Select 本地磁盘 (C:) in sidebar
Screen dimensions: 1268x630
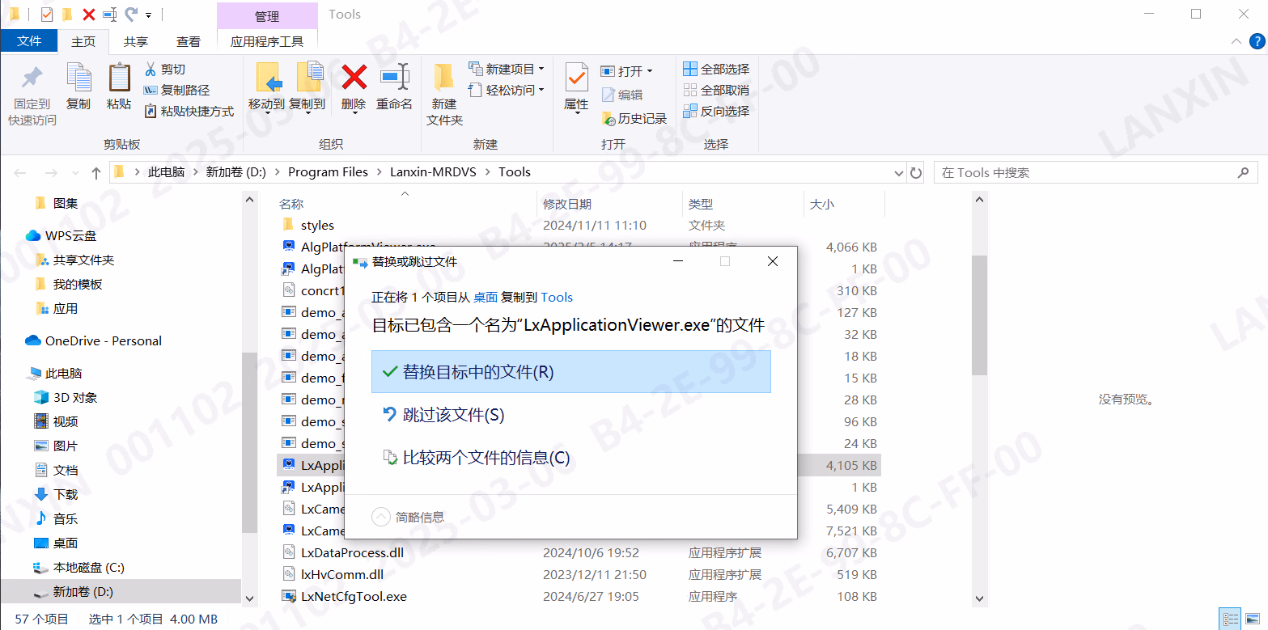click(x=89, y=568)
